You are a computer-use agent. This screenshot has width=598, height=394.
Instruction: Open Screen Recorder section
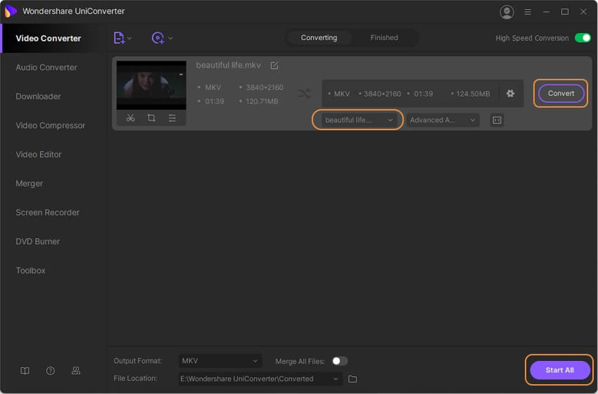tap(48, 212)
